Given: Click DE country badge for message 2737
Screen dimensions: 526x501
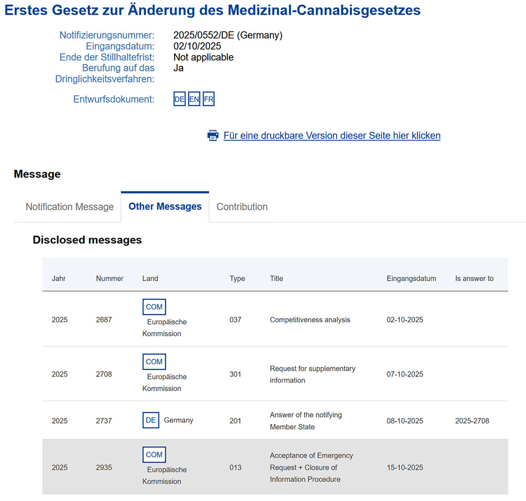Looking at the screenshot, I should point(150,421).
